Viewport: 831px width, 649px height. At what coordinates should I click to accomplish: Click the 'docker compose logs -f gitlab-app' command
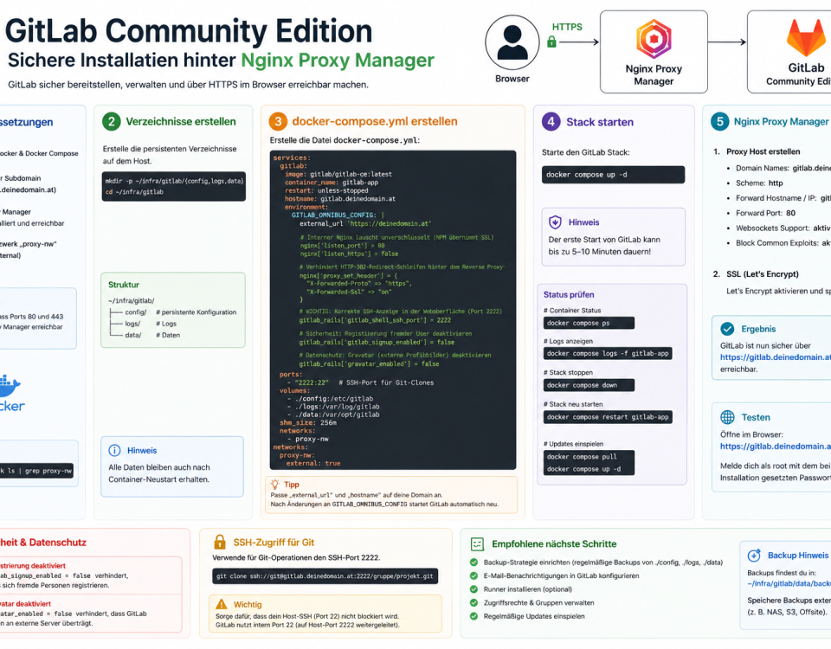pyautogui.click(x=608, y=353)
